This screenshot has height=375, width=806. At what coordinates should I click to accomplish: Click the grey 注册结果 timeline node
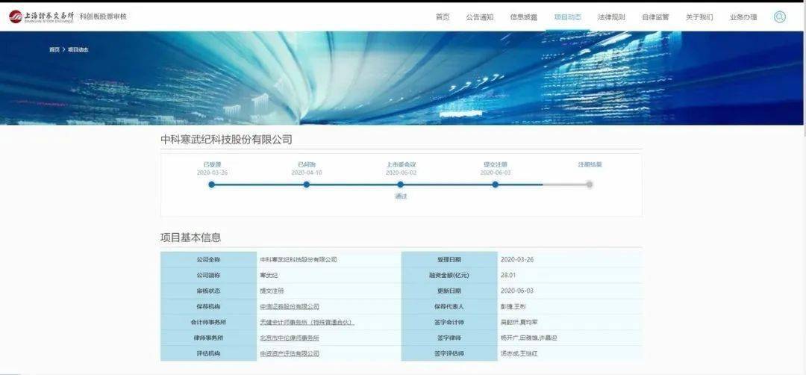click(x=590, y=185)
